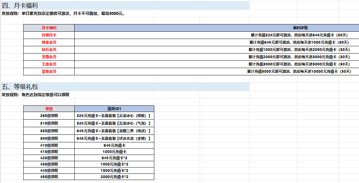This screenshot has height=183, width=359.
Task: Click the 265级领取 cell
Action: coord(49,116)
